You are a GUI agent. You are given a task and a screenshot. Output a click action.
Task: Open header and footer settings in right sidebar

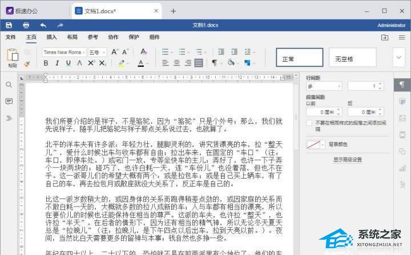click(402, 135)
